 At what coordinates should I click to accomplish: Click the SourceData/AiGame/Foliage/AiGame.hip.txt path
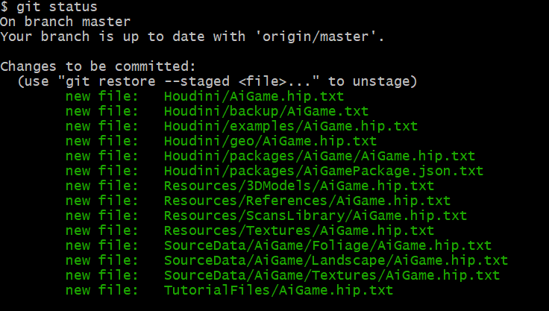pos(327,245)
